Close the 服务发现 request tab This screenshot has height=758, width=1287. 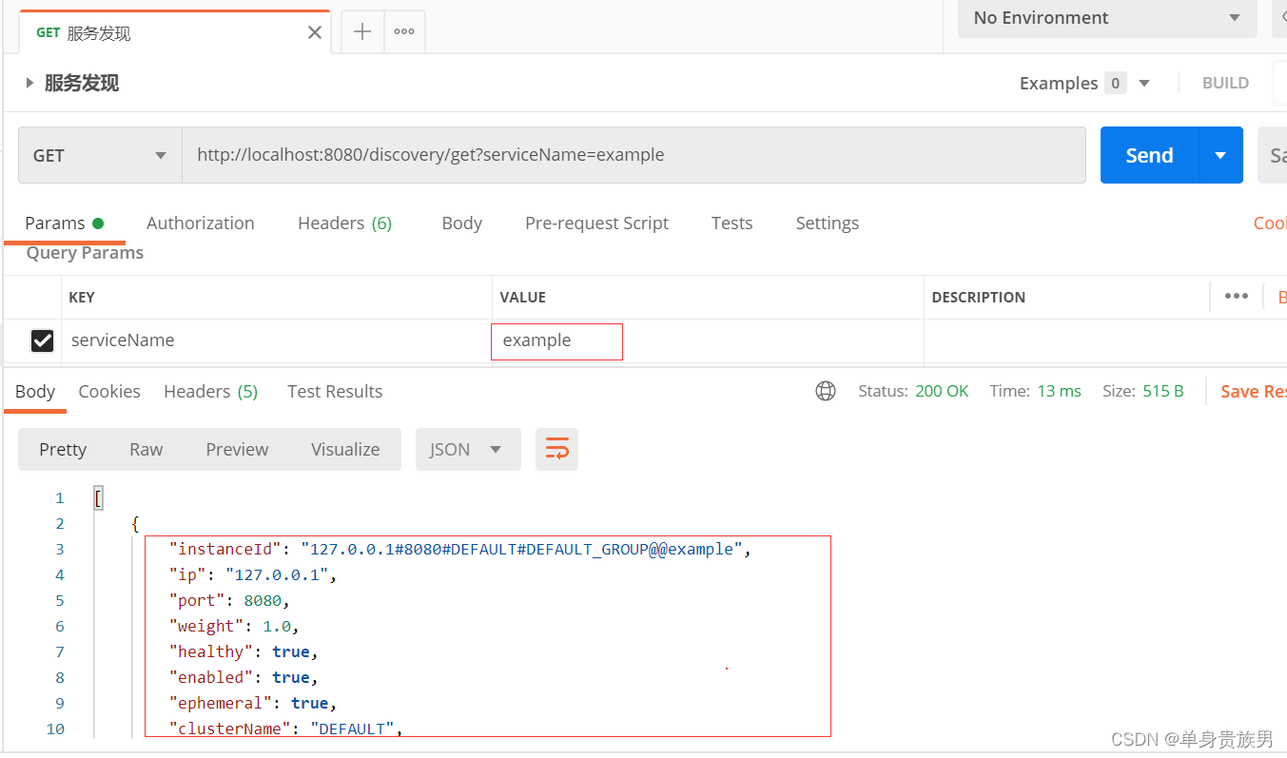click(315, 32)
